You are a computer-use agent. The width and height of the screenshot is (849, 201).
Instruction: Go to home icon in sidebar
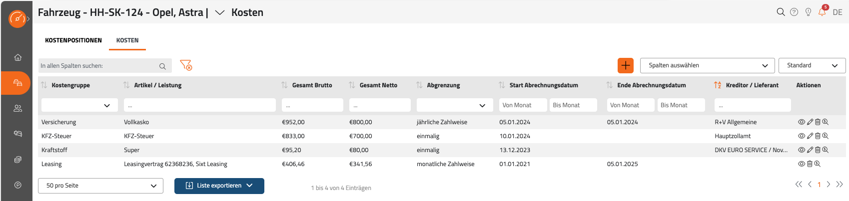click(18, 57)
